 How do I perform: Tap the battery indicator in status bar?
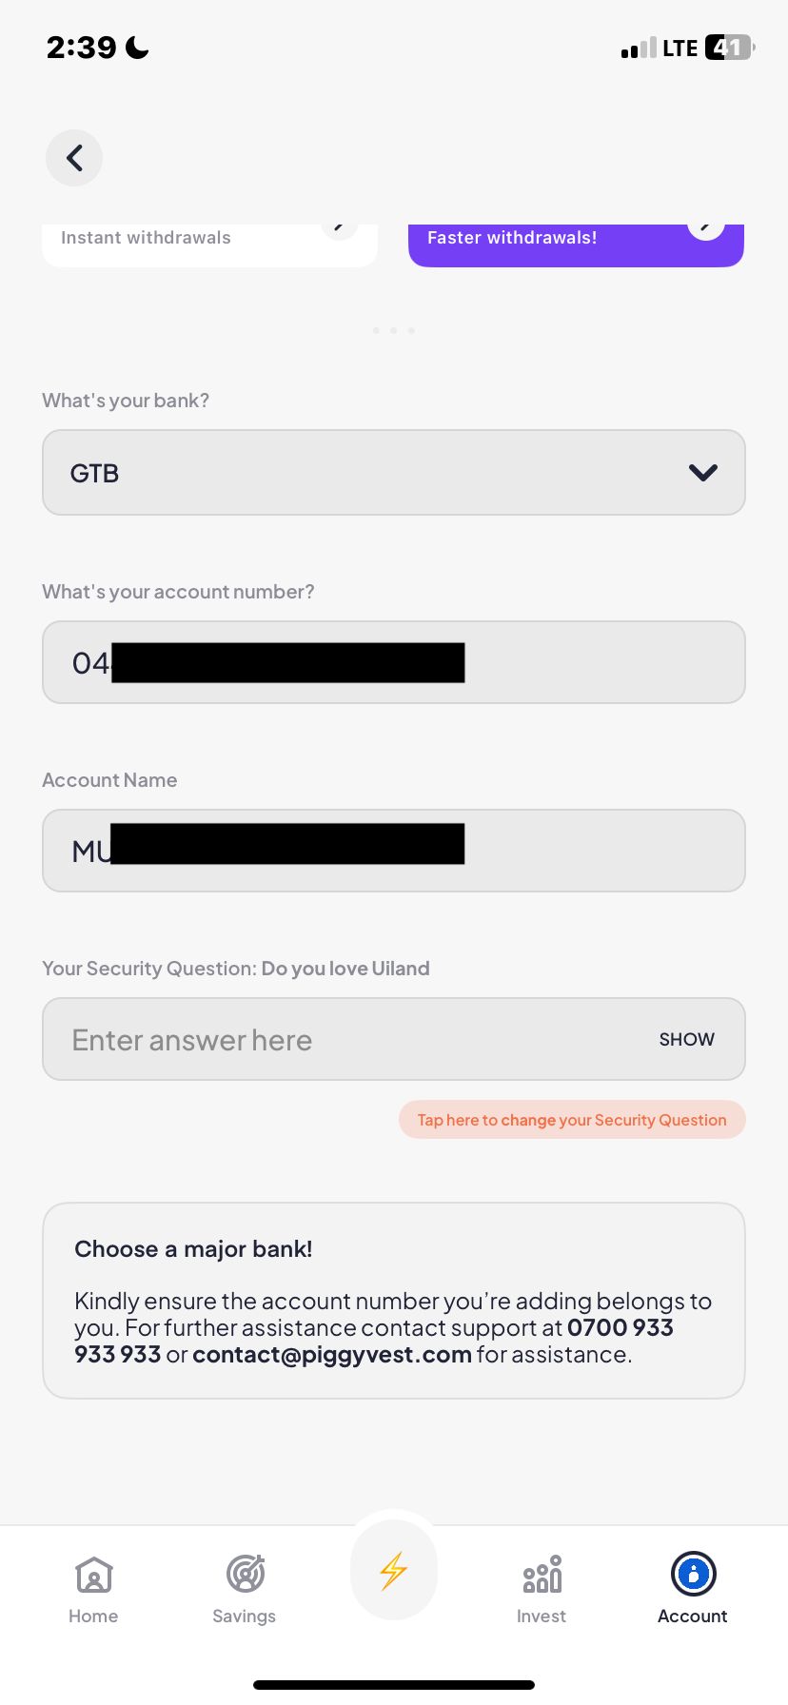(x=729, y=48)
